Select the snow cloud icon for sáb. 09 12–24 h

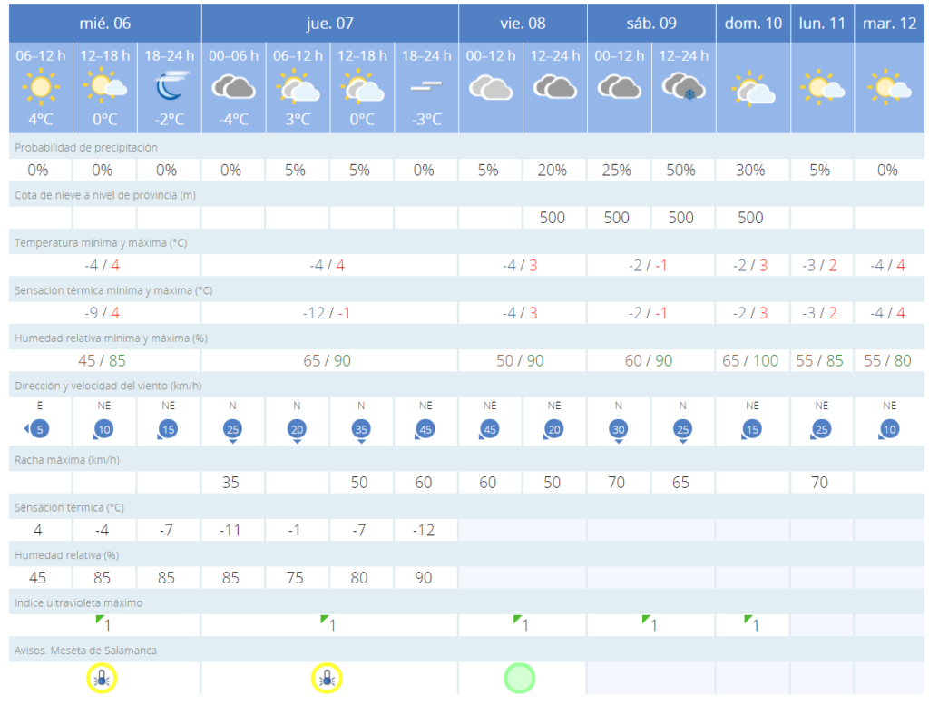point(684,86)
